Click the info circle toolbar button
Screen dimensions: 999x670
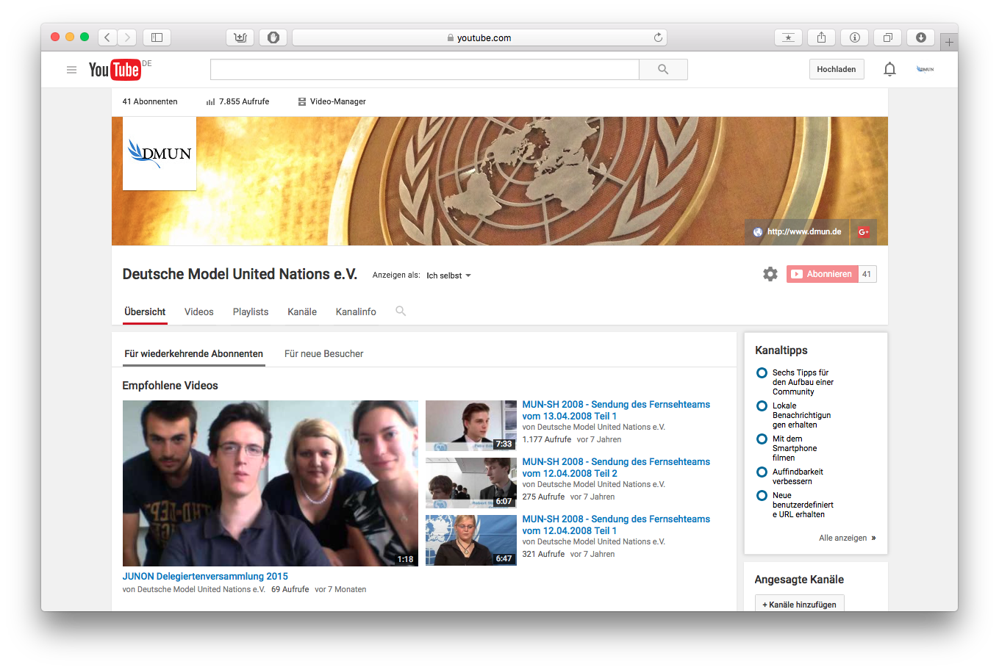(854, 37)
